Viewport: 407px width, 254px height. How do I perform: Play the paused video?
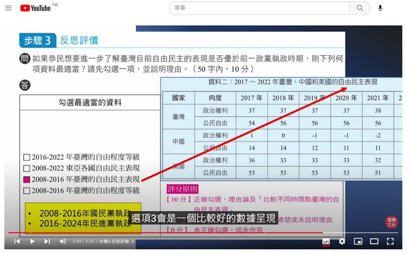(x=32, y=241)
